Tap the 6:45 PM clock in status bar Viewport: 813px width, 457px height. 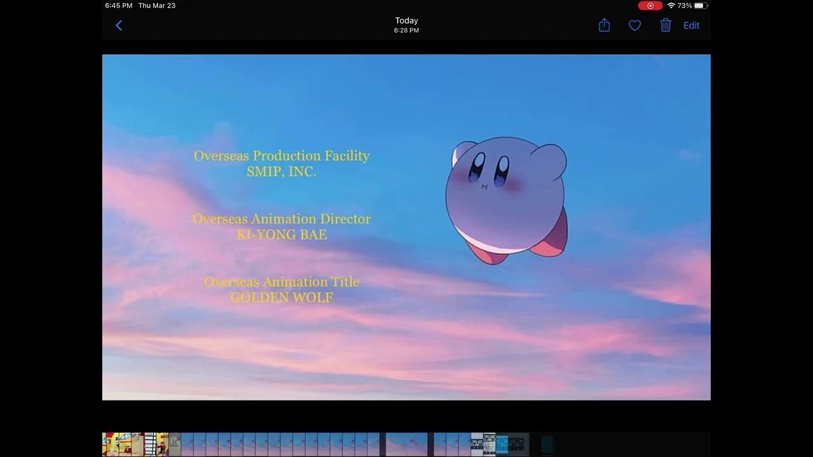point(119,6)
